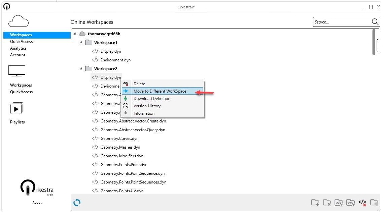Click the clock icon for Version History

click(126, 106)
